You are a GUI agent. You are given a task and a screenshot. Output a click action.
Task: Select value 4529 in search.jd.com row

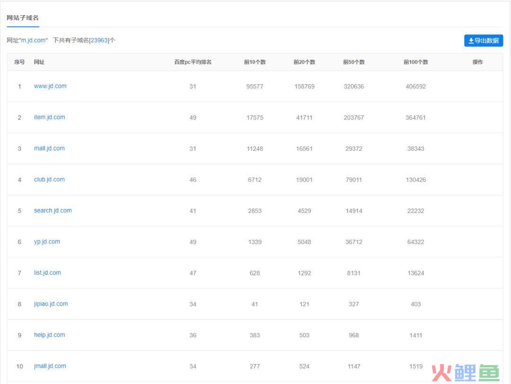(x=304, y=211)
